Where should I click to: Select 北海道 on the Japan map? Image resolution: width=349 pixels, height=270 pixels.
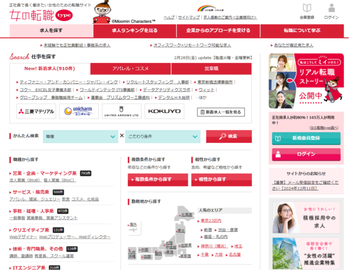[x=186, y=215]
